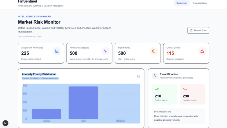Click the Critical axis label
The height and width of the screenshot is (128, 227).
click(46, 121)
